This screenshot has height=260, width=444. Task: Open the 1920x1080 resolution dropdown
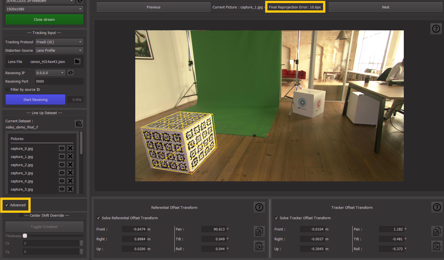44,9
